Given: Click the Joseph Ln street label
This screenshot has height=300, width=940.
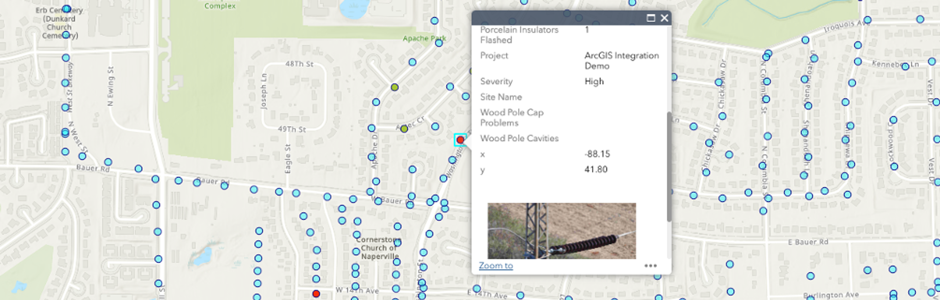Looking at the screenshot, I should pyautogui.click(x=264, y=91).
